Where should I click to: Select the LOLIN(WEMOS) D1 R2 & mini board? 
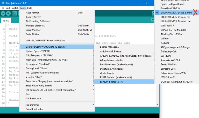(176, 12)
